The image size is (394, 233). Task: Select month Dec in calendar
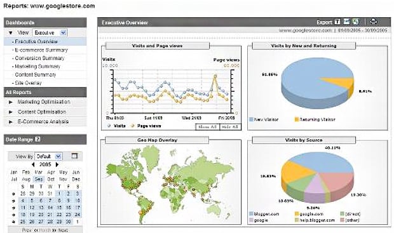point(76,179)
